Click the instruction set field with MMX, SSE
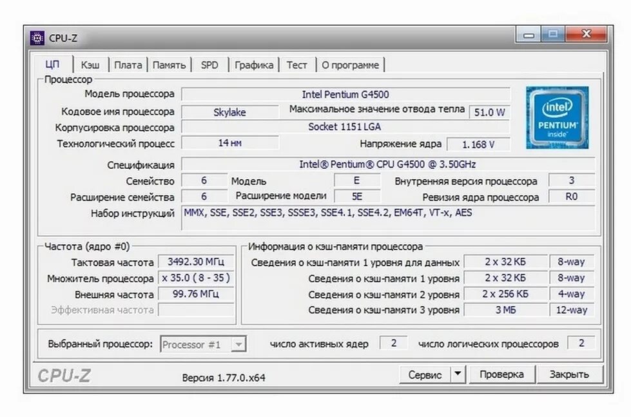Image resolution: width=631 pixels, height=417 pixels. tap(388, 218)
